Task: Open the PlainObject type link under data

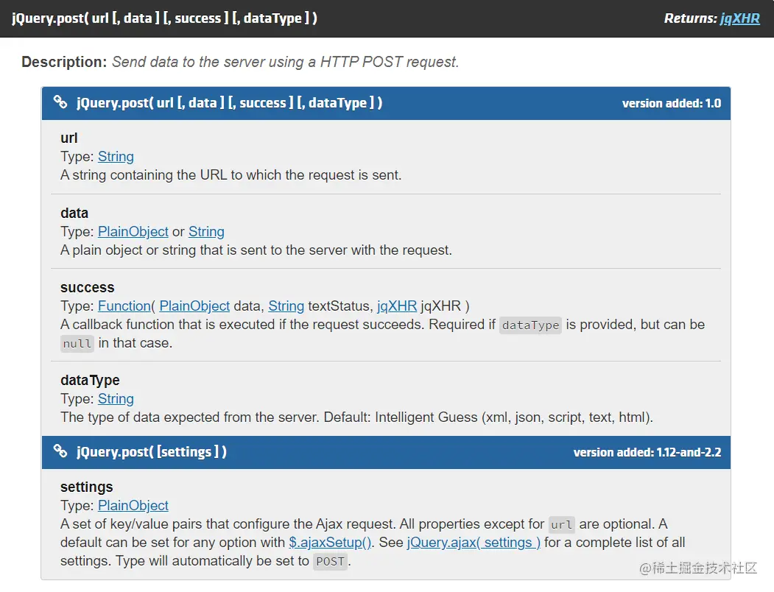Action: tap(133, 231)
